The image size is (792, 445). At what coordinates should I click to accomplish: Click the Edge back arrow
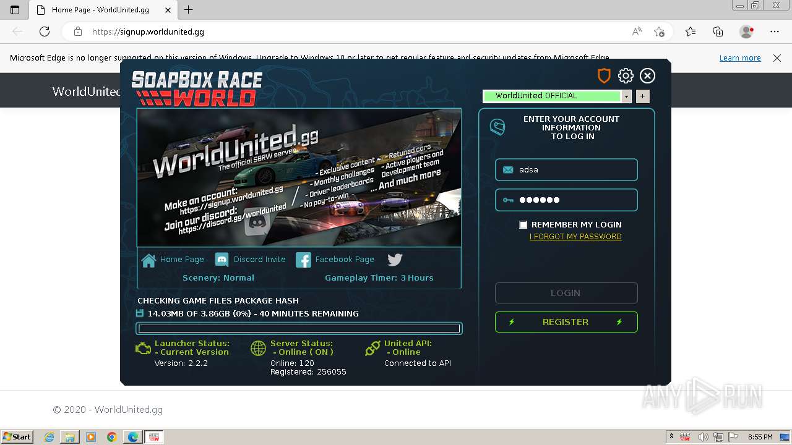coord(17,32)
